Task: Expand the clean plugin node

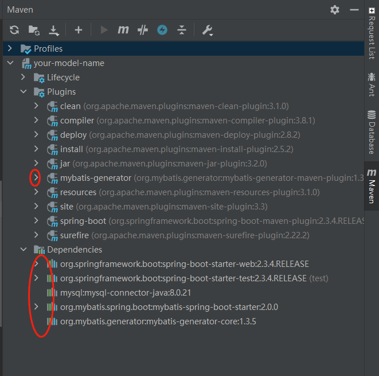Action: pos(36,106)
